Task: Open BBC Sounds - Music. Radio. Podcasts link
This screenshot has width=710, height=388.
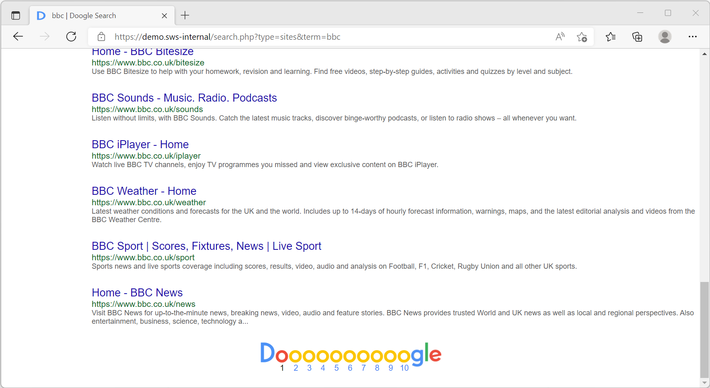Action: coord(184,98)
